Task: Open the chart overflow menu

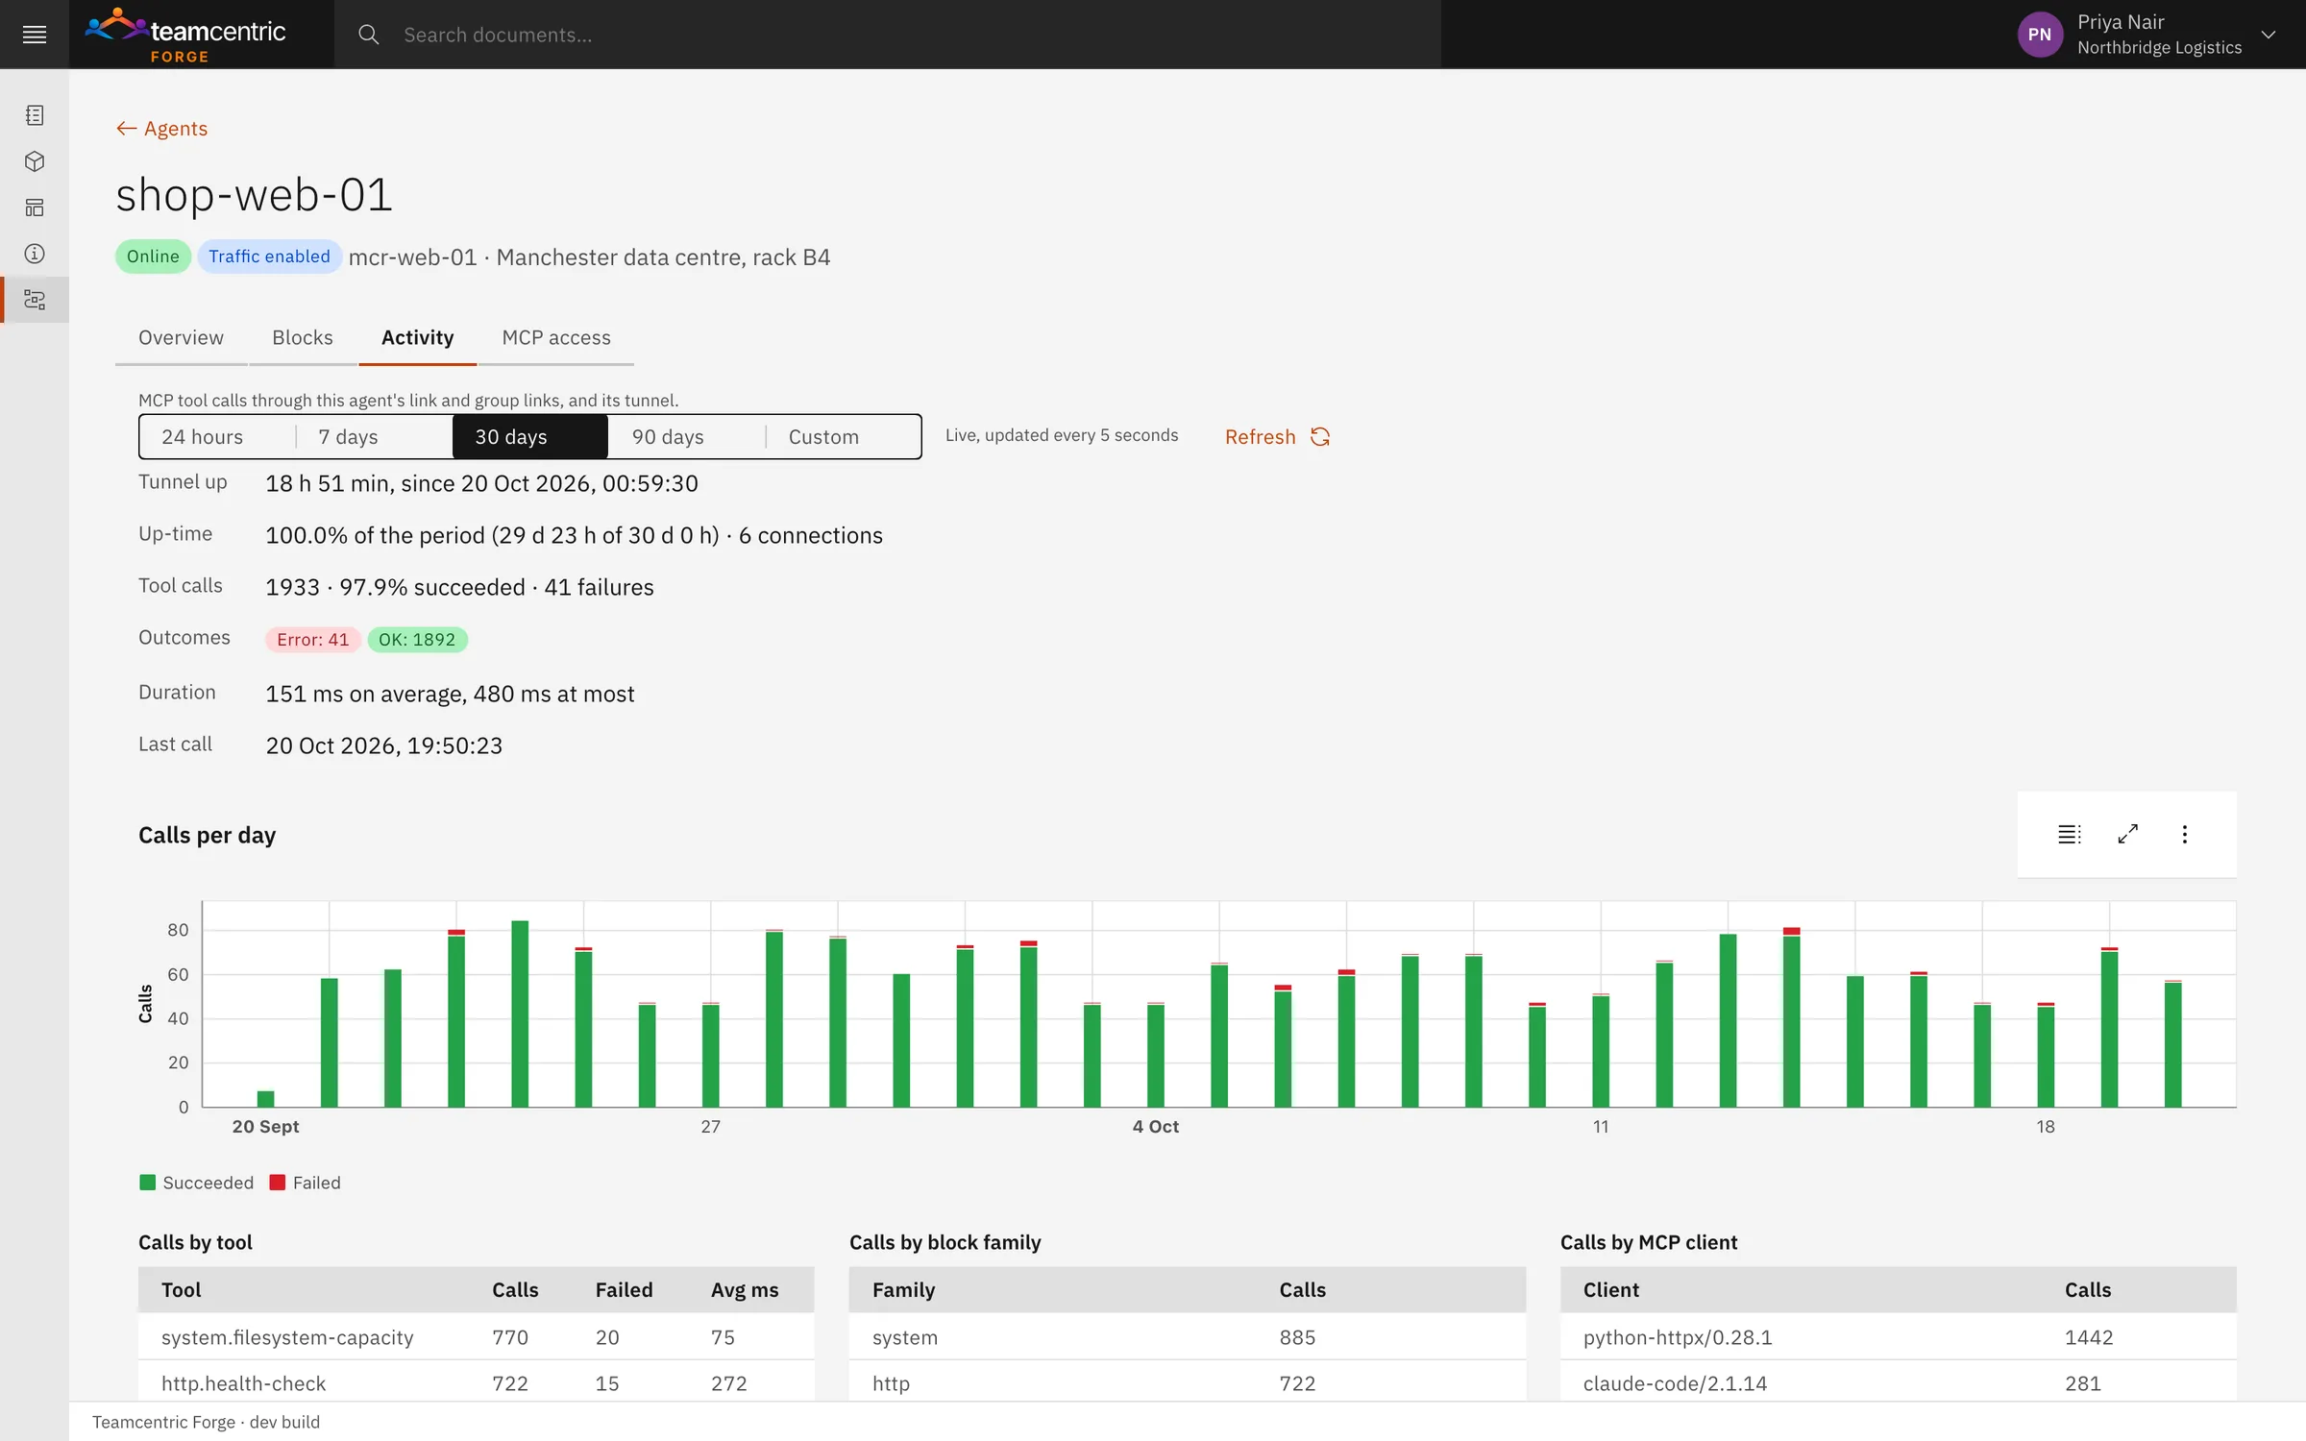Action: point(2185,834)
